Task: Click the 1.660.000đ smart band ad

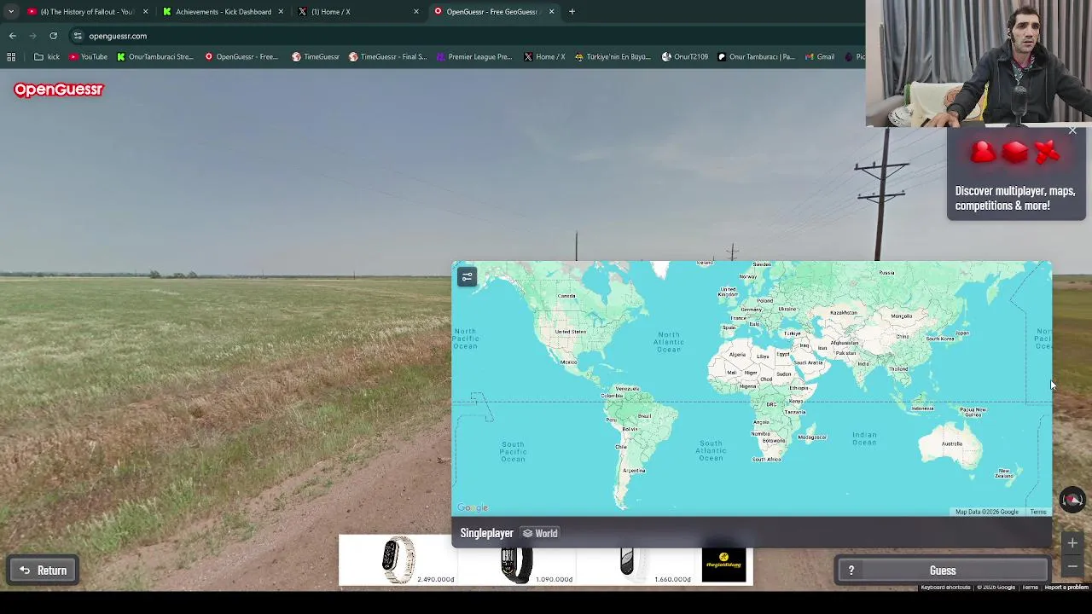Action: 635,562
